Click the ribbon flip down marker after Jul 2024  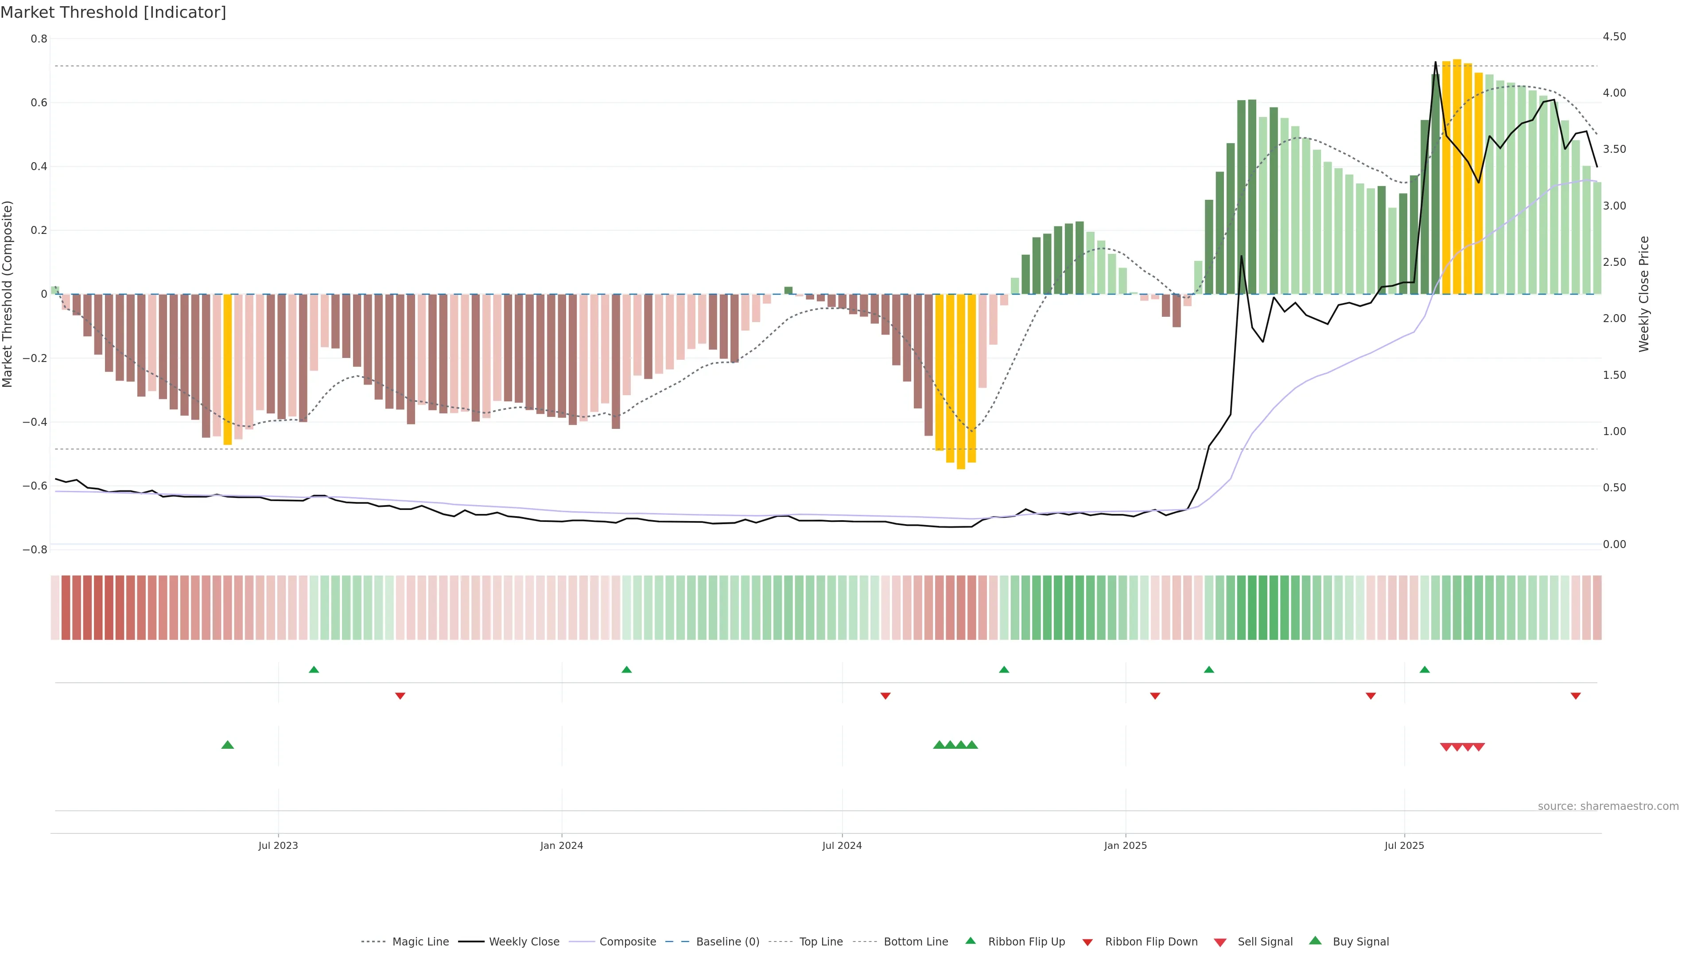point(885,696)
